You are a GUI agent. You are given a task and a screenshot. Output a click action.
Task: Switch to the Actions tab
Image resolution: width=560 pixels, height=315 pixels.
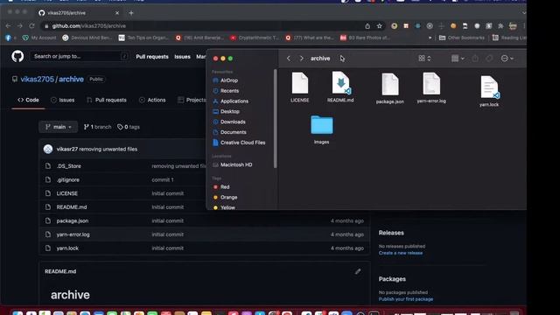(x=152, y=100)
